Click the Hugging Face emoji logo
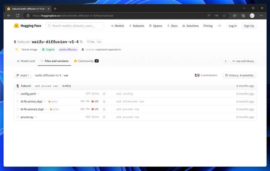This screenshot has width=270, height=171. pyautogui.click(x=16, y=26)
